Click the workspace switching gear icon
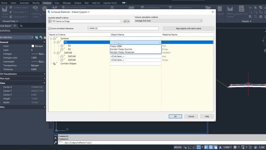This screenshot has width=266, height=150. click(x=235, y=147)
